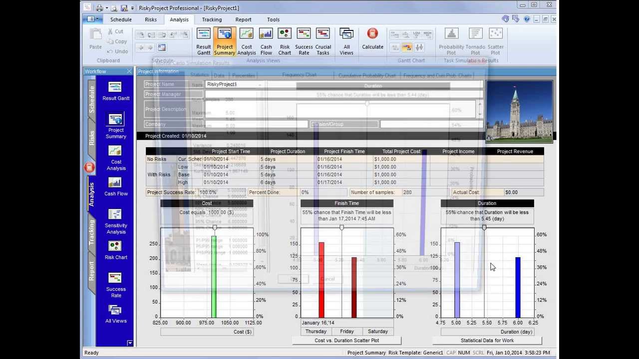Switch to the Risks ribbon tab
Image resolution: width=639 pixels, height=359 pixels.
151,19
